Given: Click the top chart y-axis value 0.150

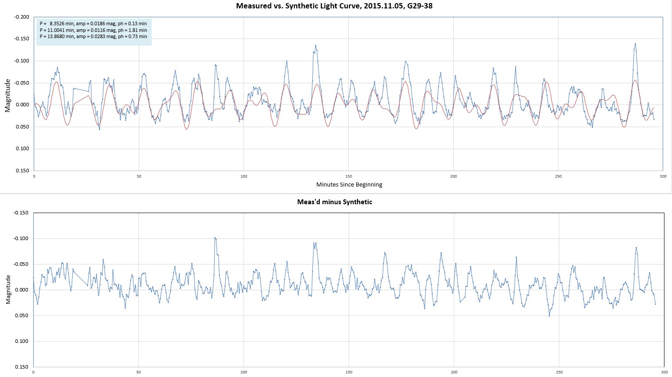Looking at the screenshot, I should coord(23,171).
